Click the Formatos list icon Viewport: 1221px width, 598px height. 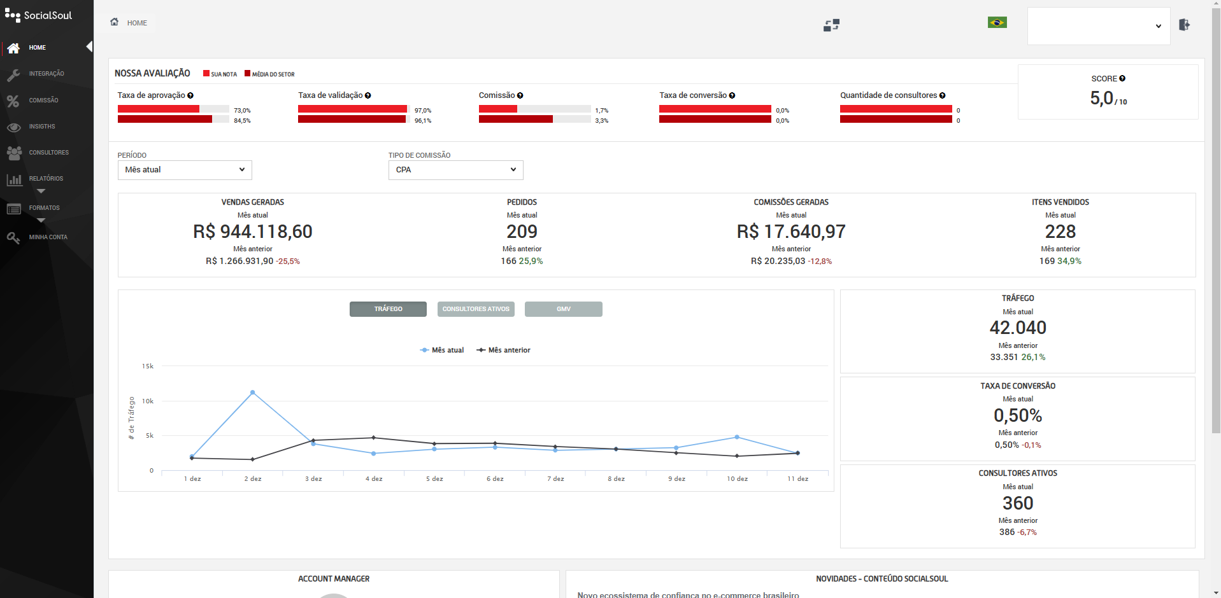(x=14, y=209)
